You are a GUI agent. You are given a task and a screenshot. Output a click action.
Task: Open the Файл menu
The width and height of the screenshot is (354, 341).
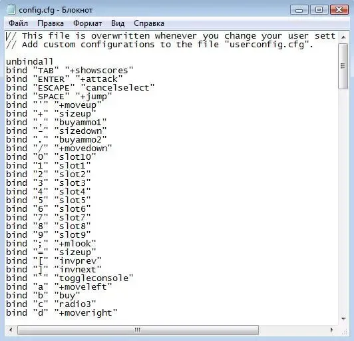[x=18, y=23]
